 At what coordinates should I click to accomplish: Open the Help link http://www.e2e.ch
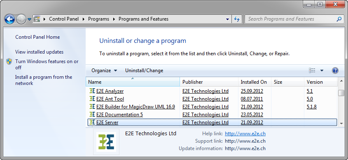245,134
